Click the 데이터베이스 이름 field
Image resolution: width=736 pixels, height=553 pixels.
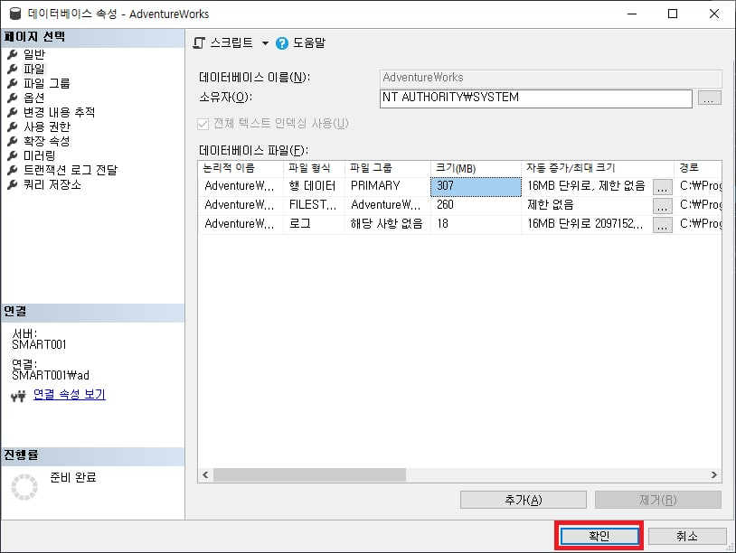550,78
